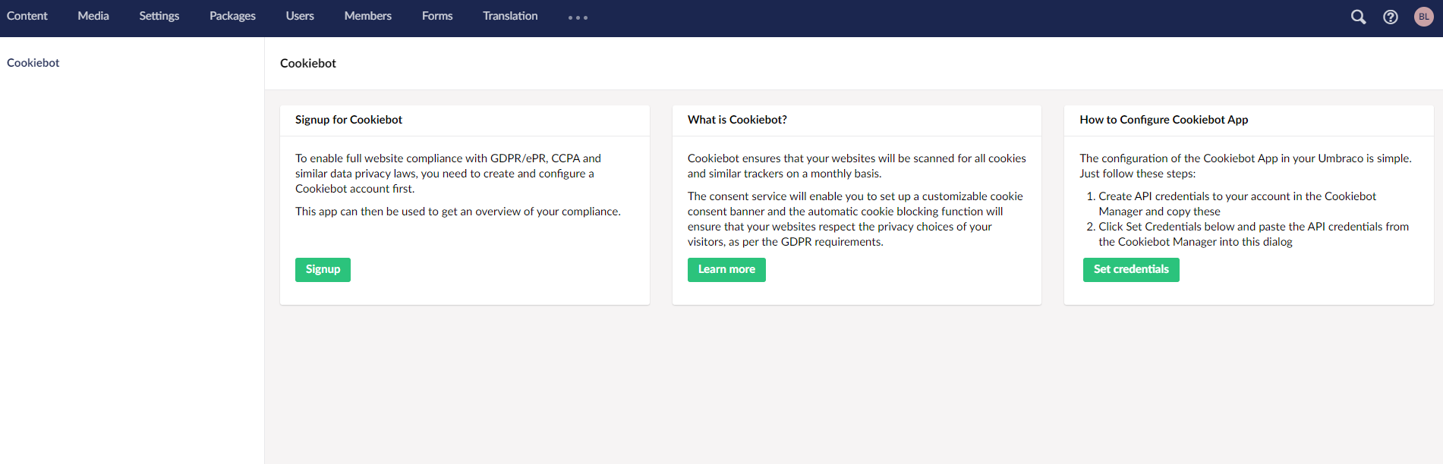
Task: Click the green Signup button
Action: 323,269
